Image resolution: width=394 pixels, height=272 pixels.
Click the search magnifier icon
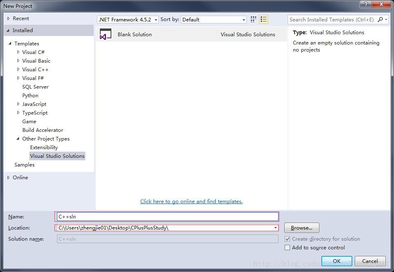380,19
